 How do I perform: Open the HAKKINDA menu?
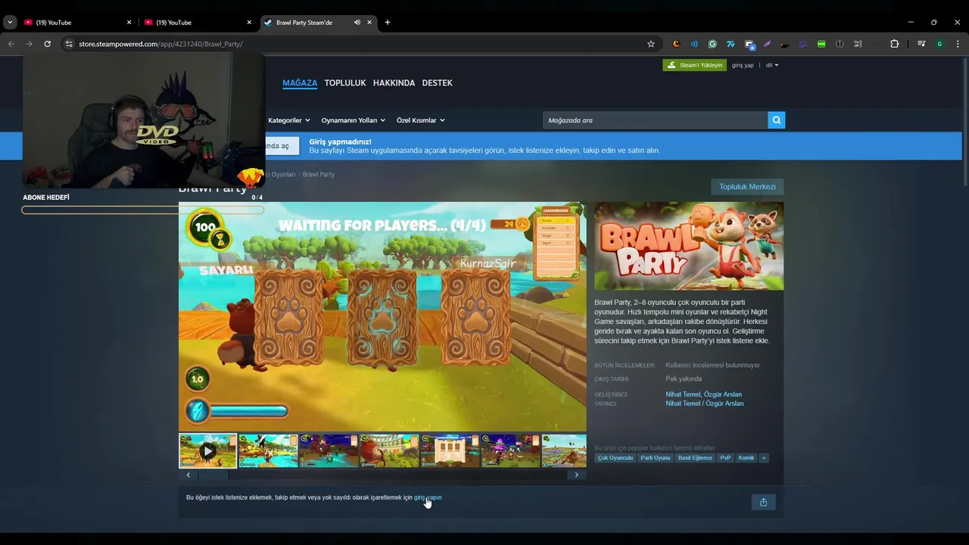(x=394, y=83)
